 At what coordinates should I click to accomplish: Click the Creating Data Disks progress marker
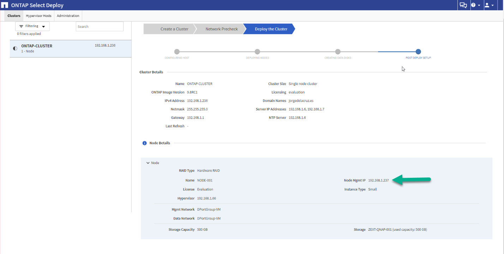[x=338, y=52]
